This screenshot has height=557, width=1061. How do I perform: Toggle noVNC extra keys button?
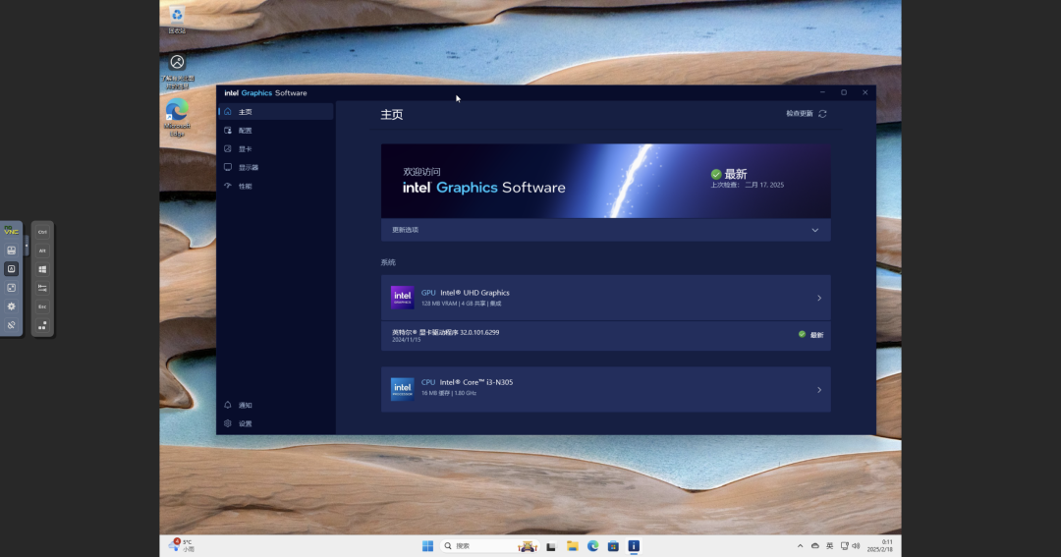pyautogui.click(x=11, y=269)
